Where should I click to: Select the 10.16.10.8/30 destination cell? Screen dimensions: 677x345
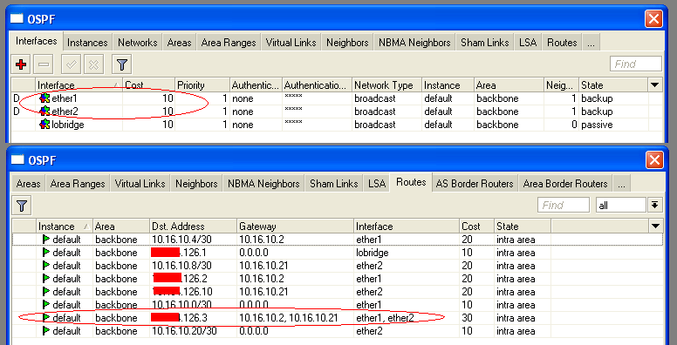coord(193,265)
